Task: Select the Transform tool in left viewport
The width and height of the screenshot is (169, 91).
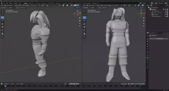Action: pos(2,27)
